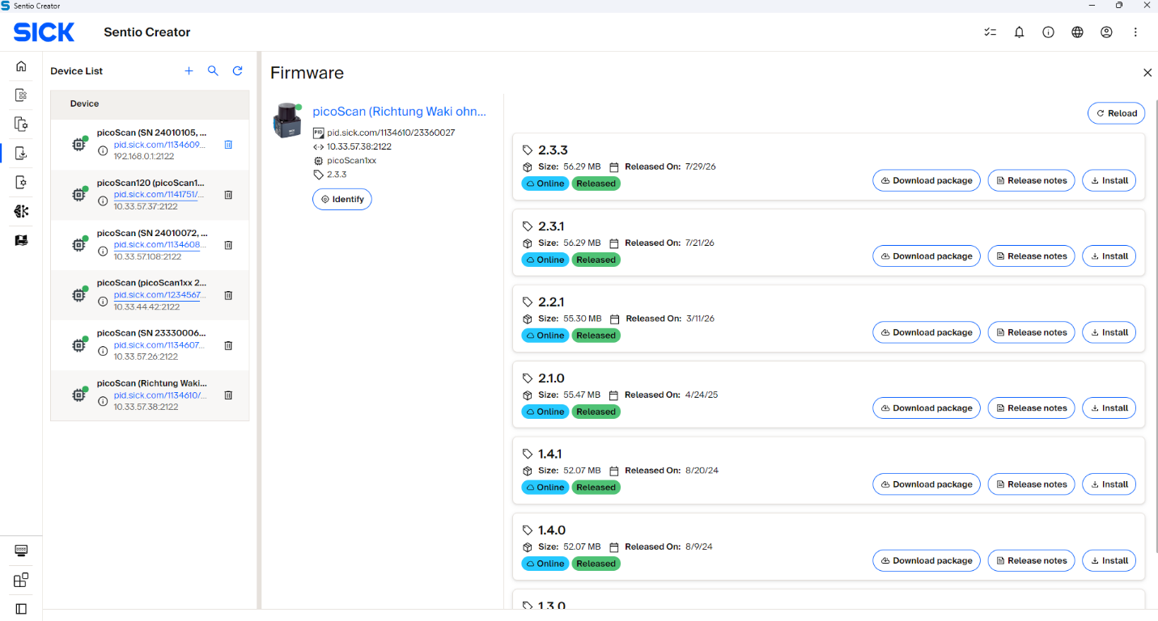Open release notes for firmware 2.2.1
The width and height of the screenshot is (1158, 621).
[x=1031, y=332]
